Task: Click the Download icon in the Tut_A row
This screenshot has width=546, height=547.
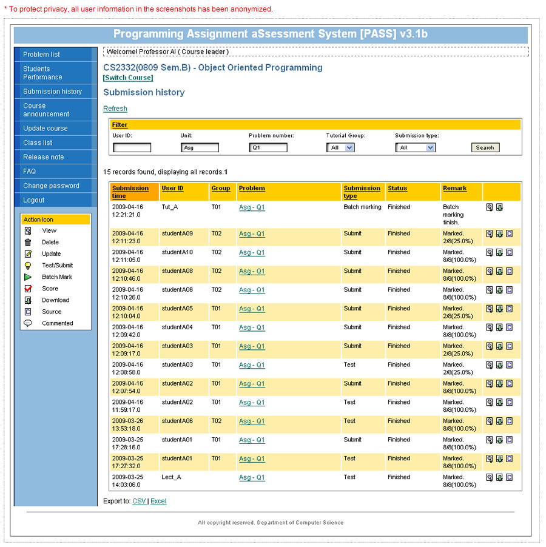Action: coord(499,207)
